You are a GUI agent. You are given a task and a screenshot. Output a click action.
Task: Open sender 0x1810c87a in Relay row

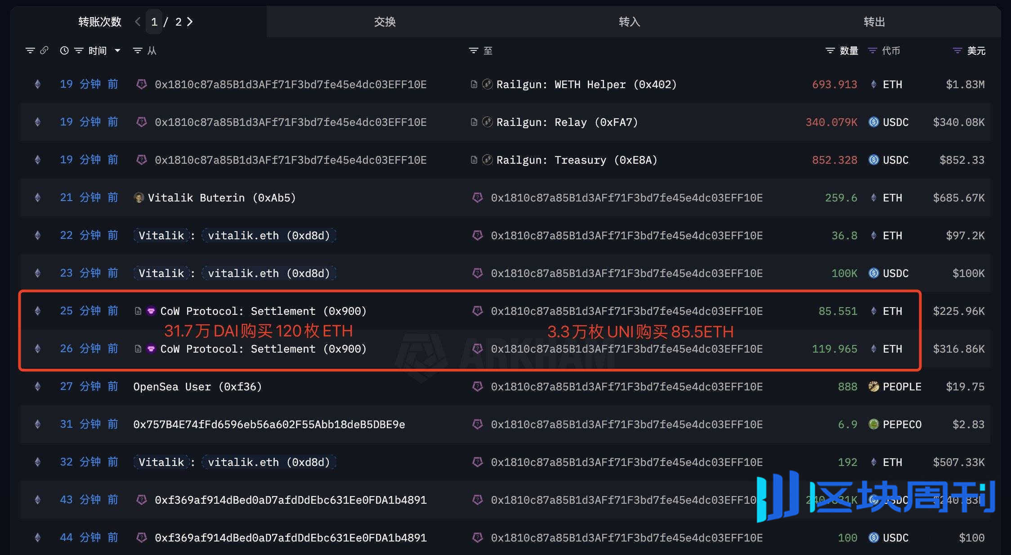[x=291, y=122]
